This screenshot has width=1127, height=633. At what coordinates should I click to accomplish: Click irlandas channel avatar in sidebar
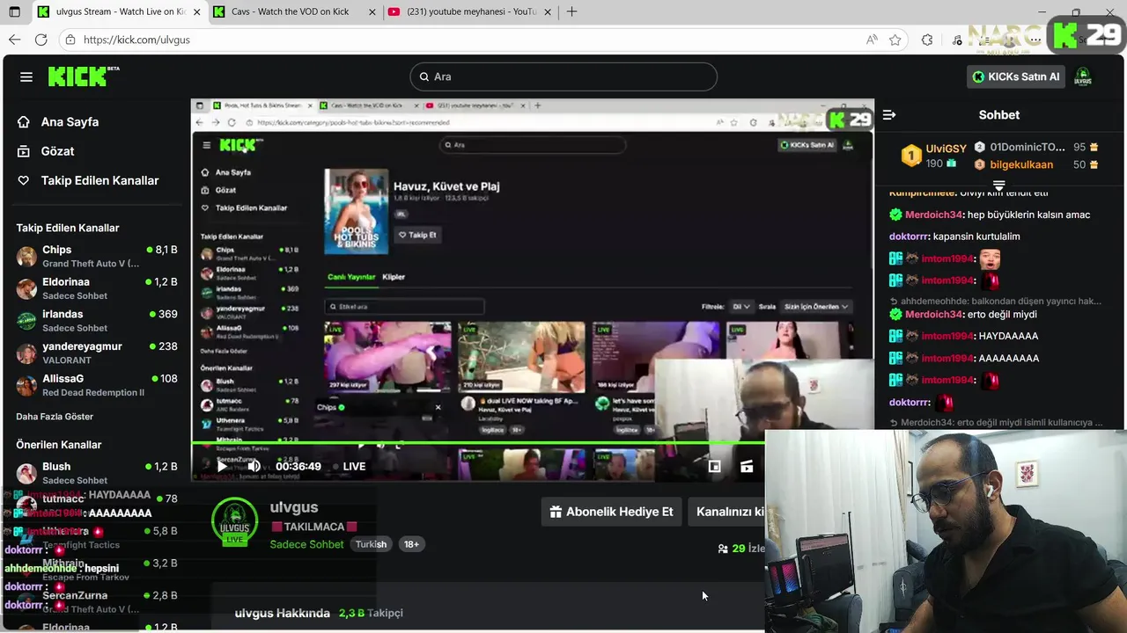(x=27, y=320)
